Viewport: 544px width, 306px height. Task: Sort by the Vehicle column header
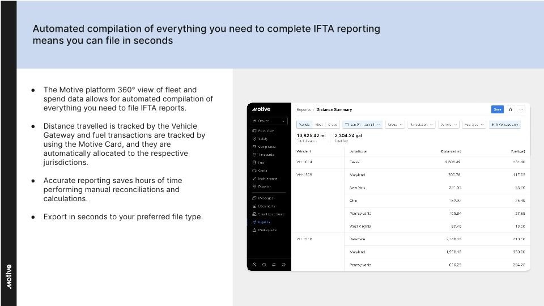click(304, 151)
